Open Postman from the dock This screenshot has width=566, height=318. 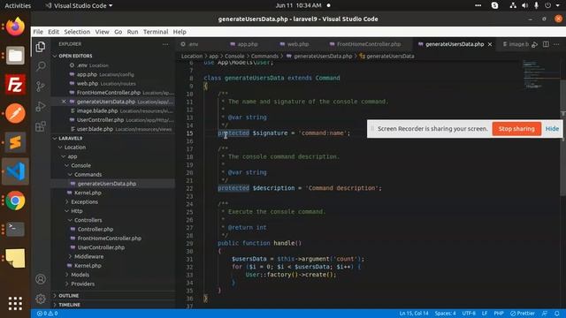tap(15, 114)
